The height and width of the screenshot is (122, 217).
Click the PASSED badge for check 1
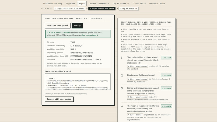(167, 58)
